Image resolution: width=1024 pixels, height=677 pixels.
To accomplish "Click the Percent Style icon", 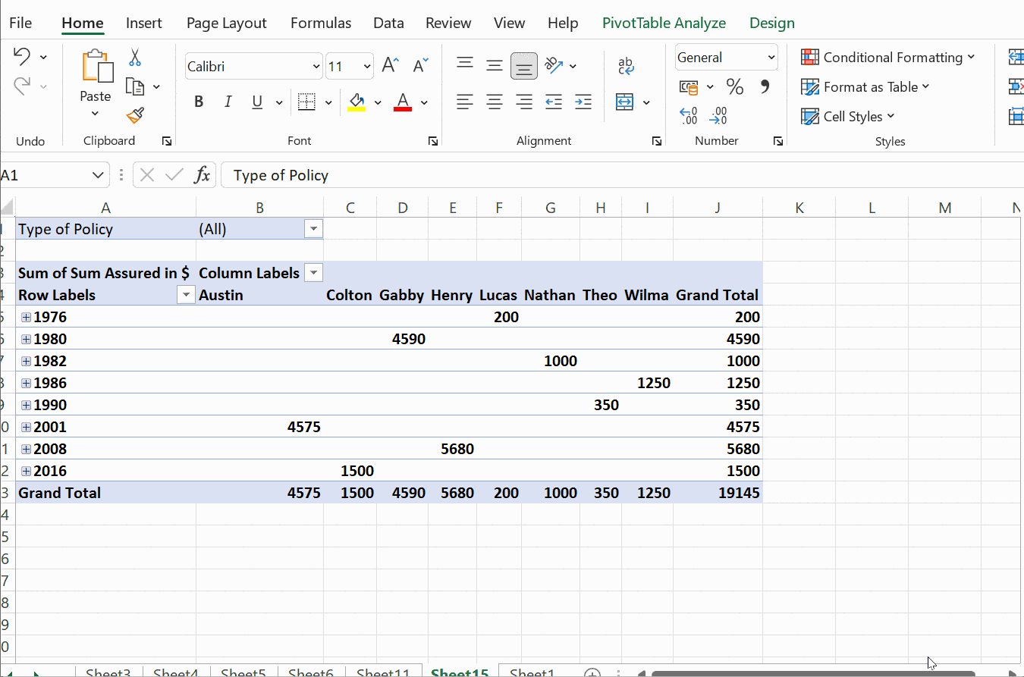I will point(734,87).
